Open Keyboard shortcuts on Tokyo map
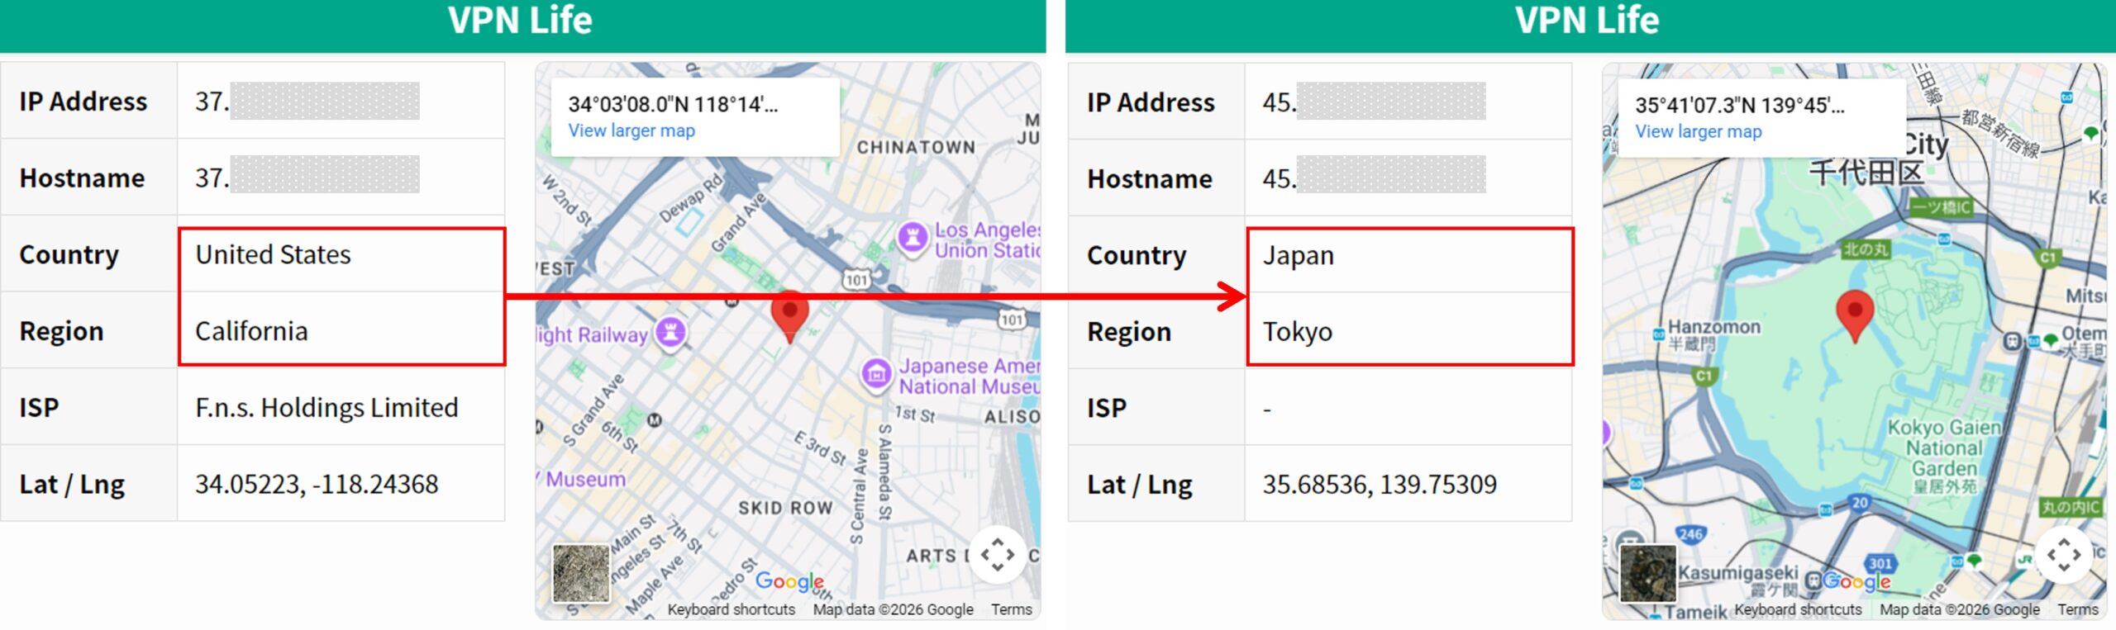This screenshot has width=2116, height=630. 1799,609
